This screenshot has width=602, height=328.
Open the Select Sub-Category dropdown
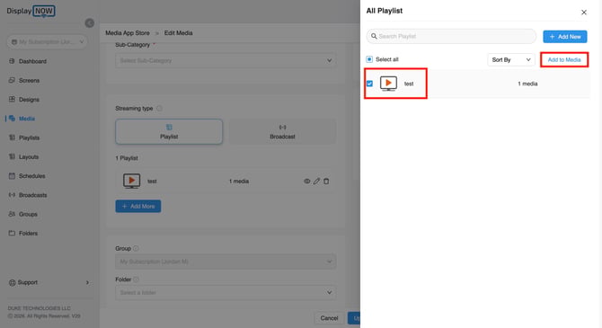[x=226, y=61]
